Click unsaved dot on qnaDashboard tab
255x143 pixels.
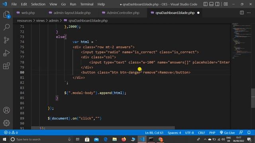(x=198, y=13)
